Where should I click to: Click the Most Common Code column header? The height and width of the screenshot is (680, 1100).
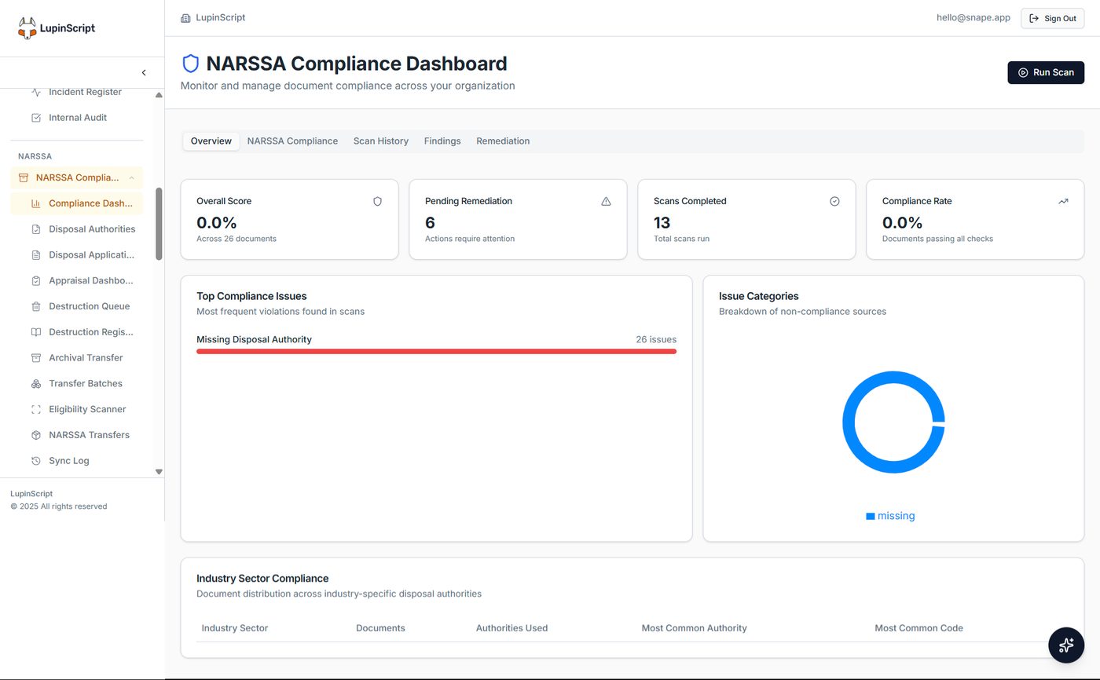(918, 628)
